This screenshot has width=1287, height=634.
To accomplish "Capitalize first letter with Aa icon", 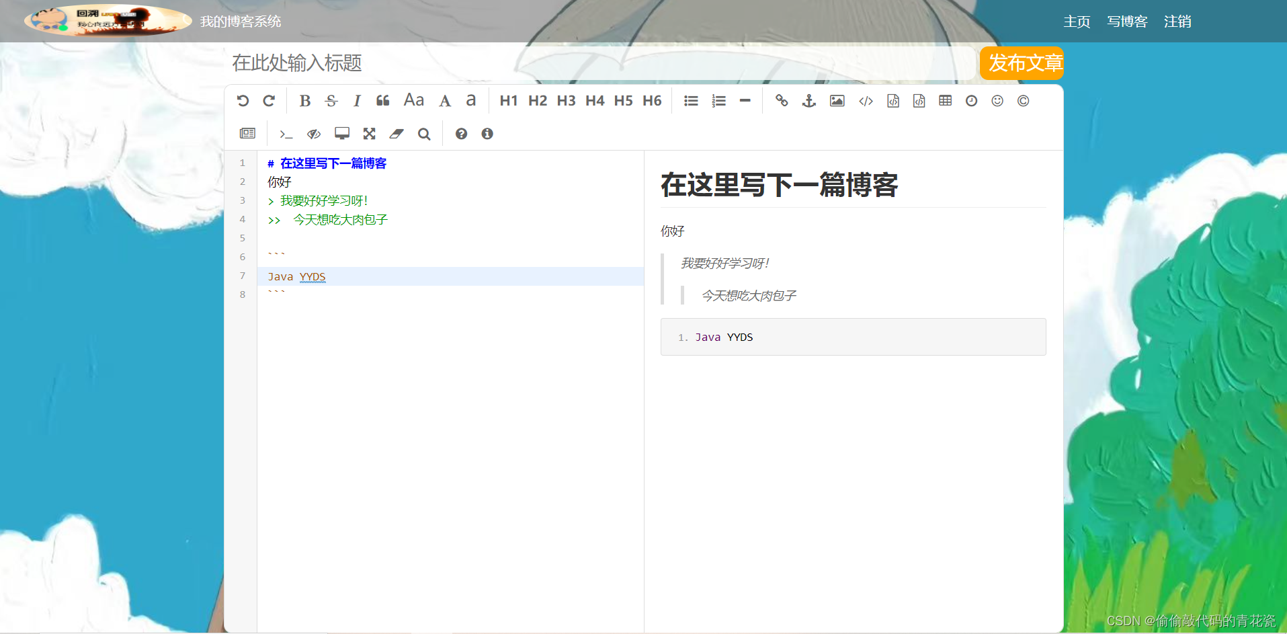I will pyautogui.click(x=414, y=101).
